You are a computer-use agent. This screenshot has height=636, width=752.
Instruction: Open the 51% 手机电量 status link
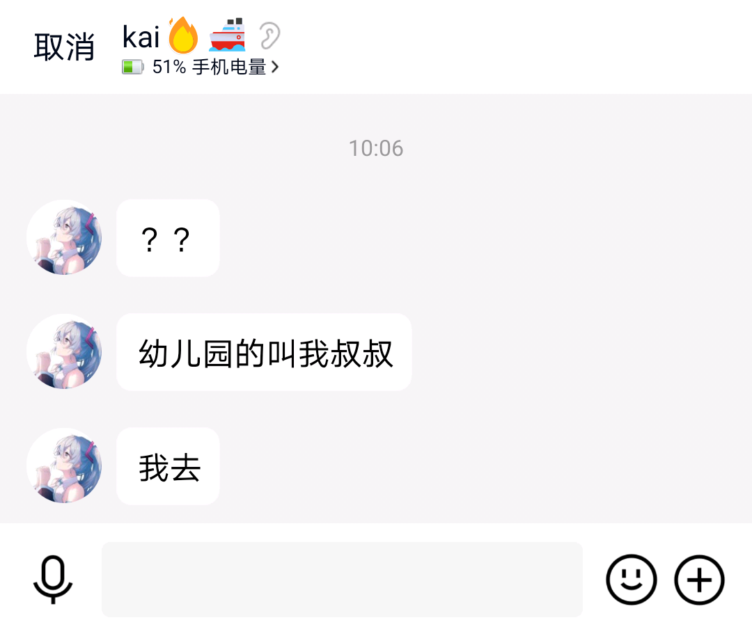(201, 67)
